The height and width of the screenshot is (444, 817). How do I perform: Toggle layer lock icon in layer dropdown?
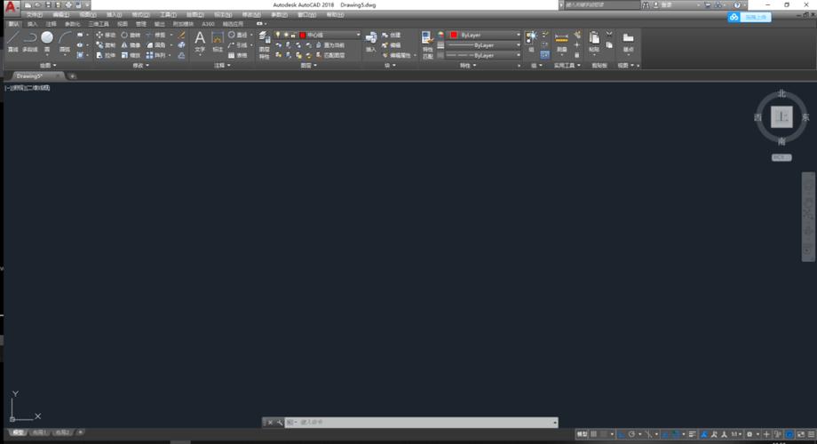pyautogui.click(x=293, y=35)
